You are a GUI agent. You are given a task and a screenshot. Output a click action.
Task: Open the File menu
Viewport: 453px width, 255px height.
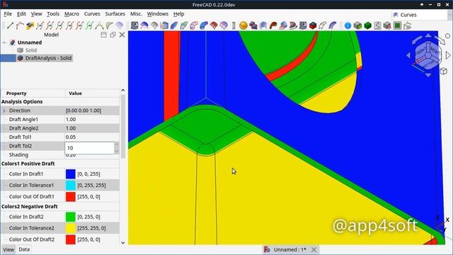click(8, 14)
